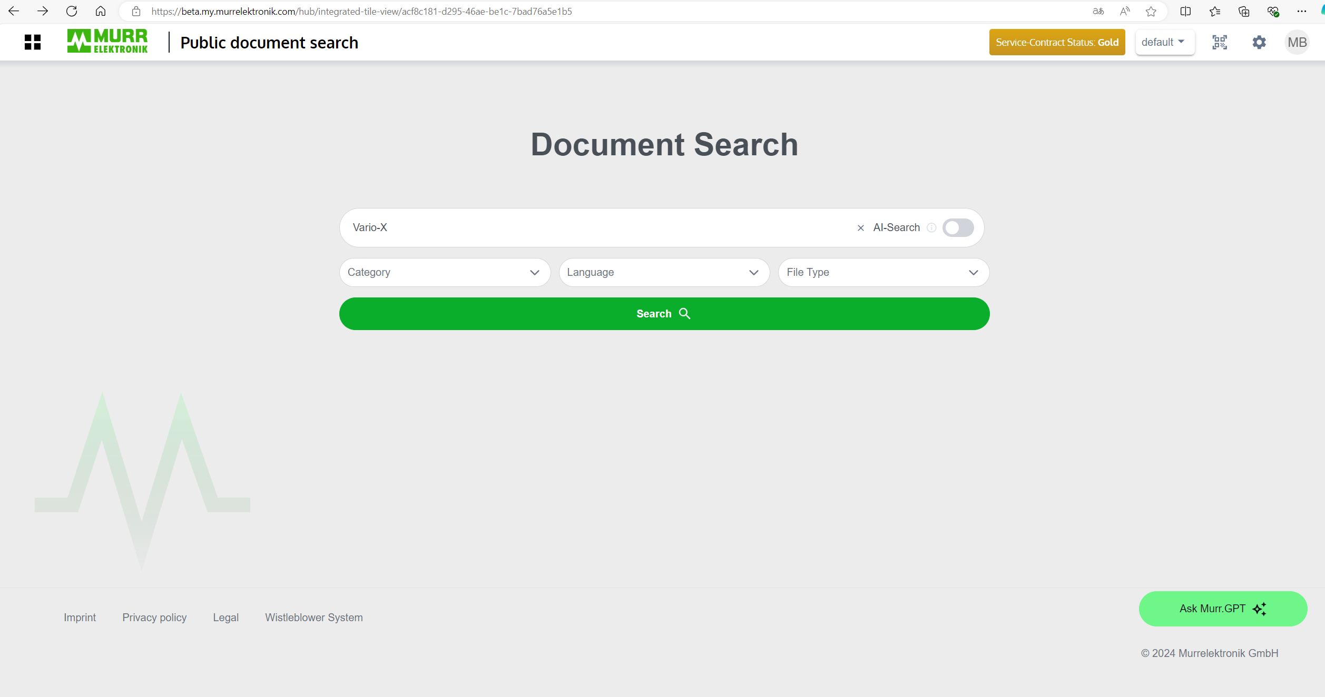Expand the Language dropdown
Image resolution: width=1325 pixels, height=697 pixels.
[x=664, y=272]
